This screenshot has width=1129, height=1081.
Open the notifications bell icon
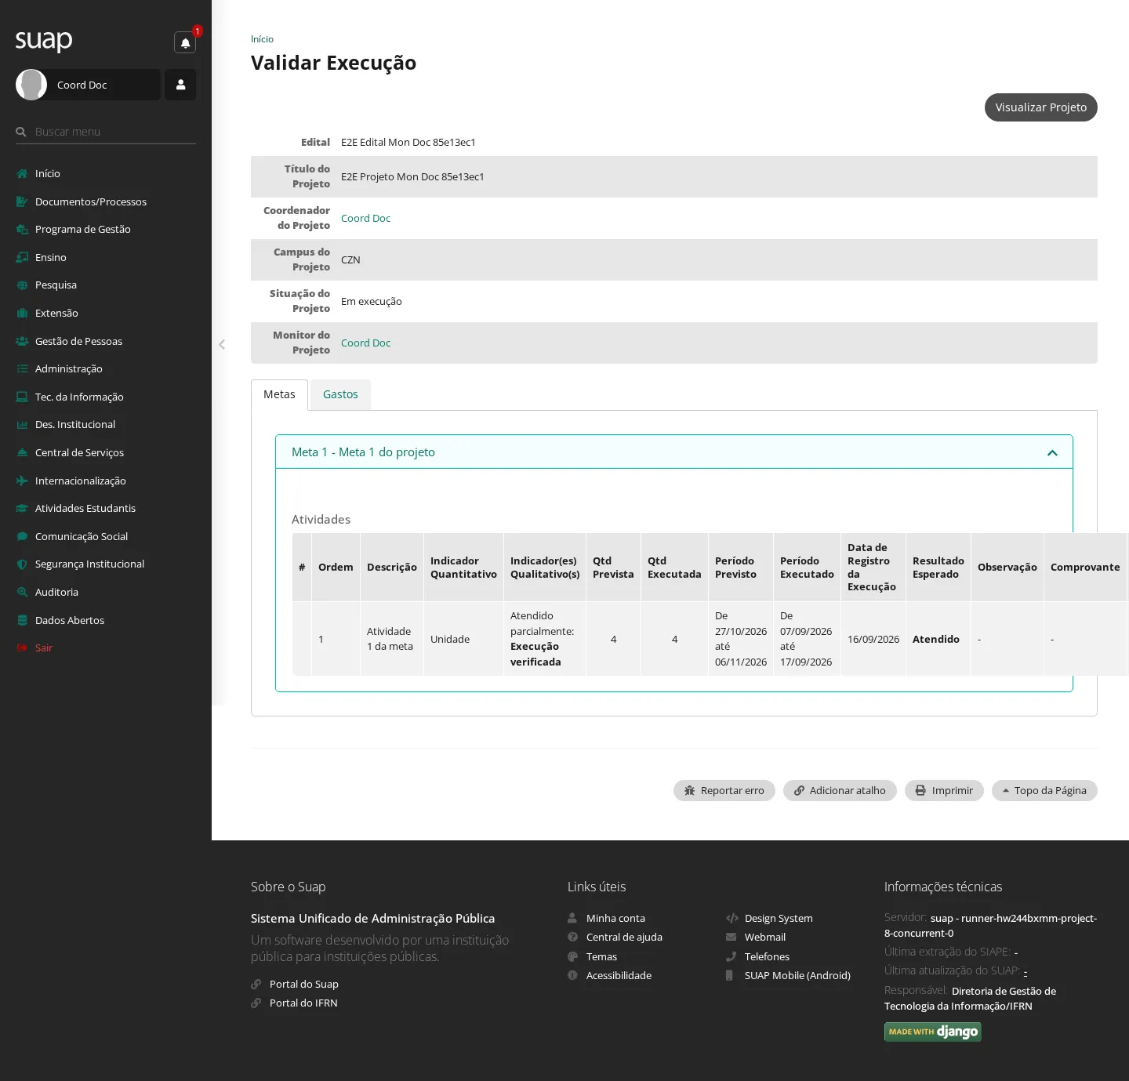point(185,43)
